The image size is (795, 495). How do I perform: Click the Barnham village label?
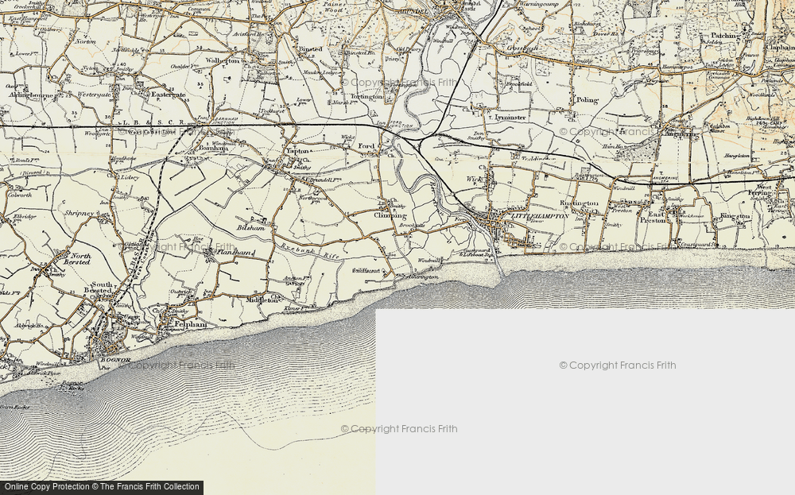pyautogui.click(x=214, y=149)
